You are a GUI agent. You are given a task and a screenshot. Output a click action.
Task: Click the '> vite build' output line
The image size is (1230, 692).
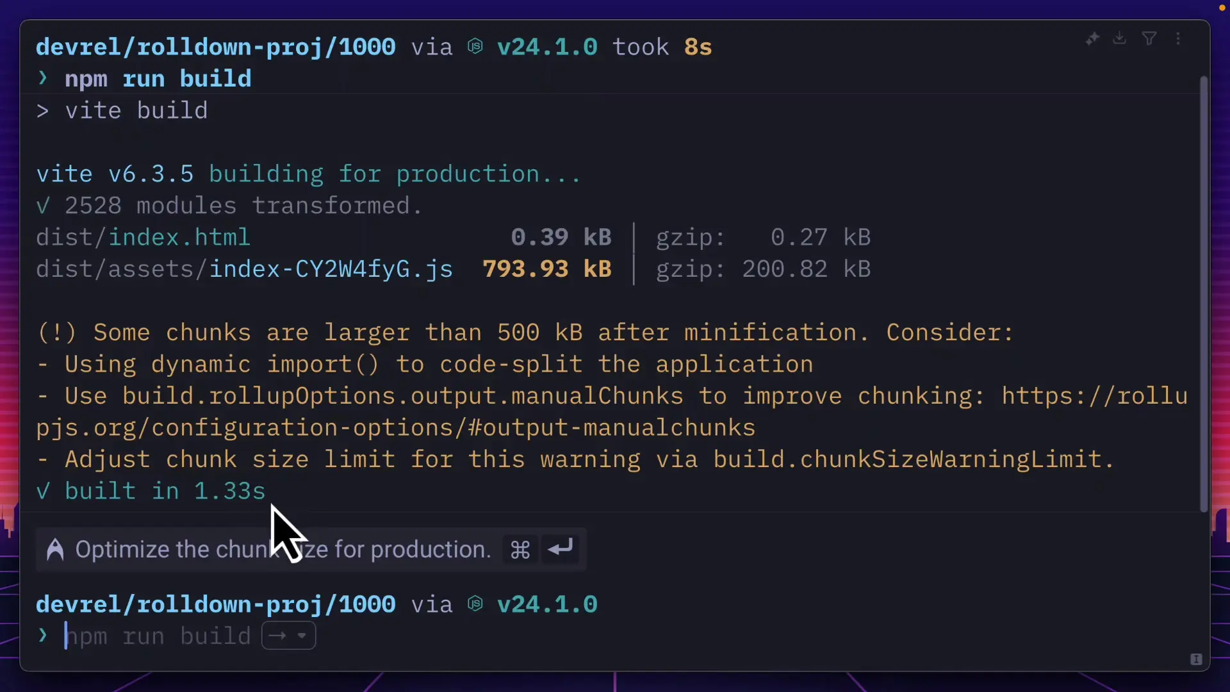click(122, 111)
